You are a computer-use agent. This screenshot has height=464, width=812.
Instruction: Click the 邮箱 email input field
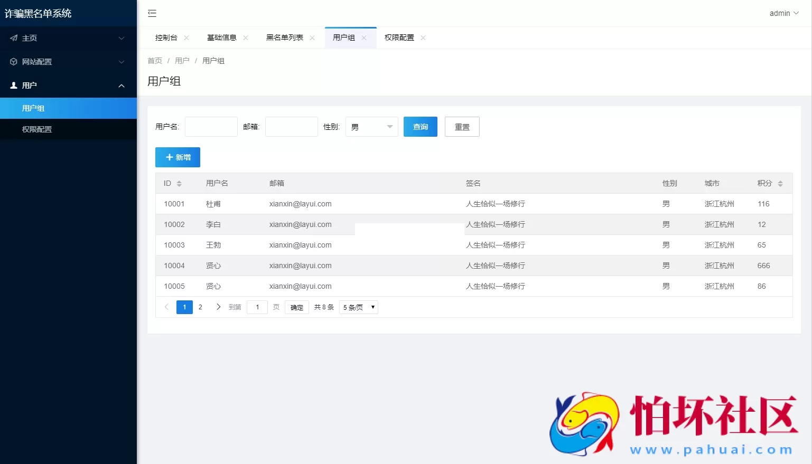[x=291, y=127]
